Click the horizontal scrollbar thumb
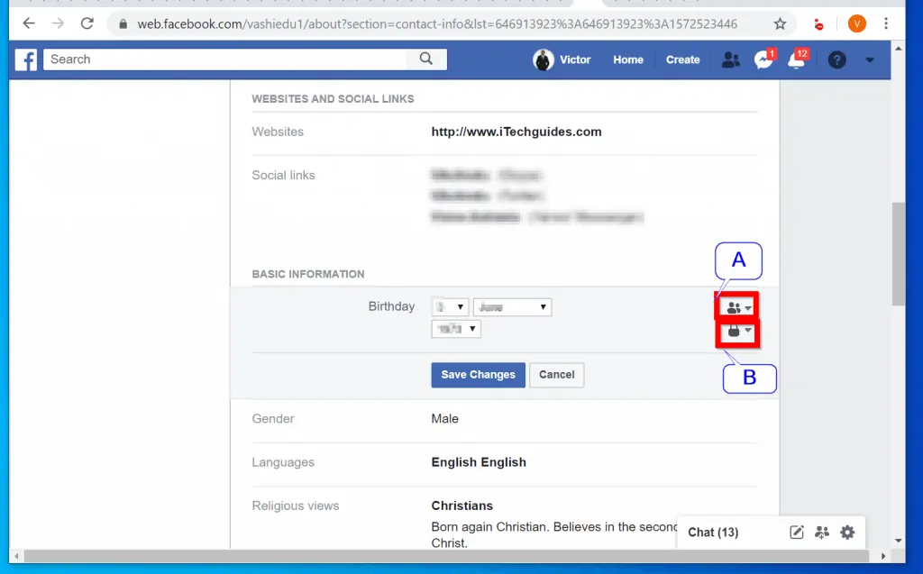Image resolution: width=923 pixels, height=574 pixels. click(x=446, y=556)
